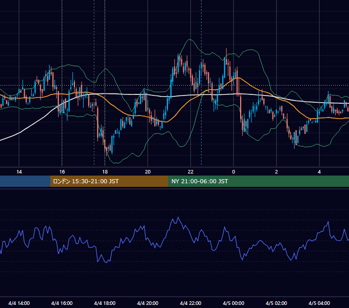Click the ロンドン 15:30-21:00 JST session bar

coord(109,181)
